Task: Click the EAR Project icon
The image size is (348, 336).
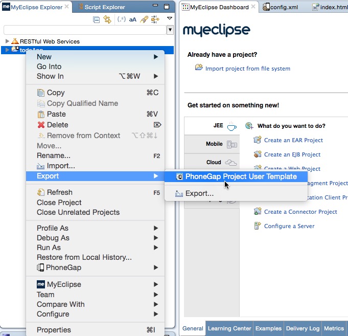Action: (x=258, y=140)
